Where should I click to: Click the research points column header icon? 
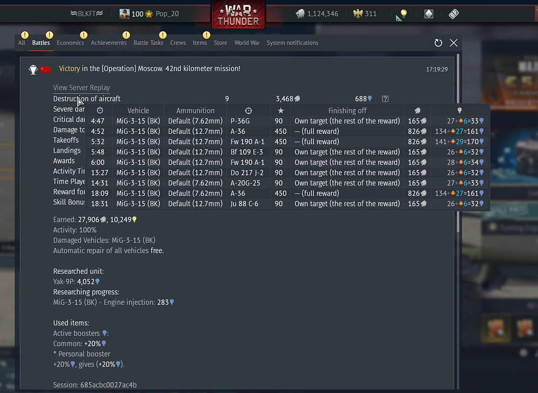pos(459,110)
